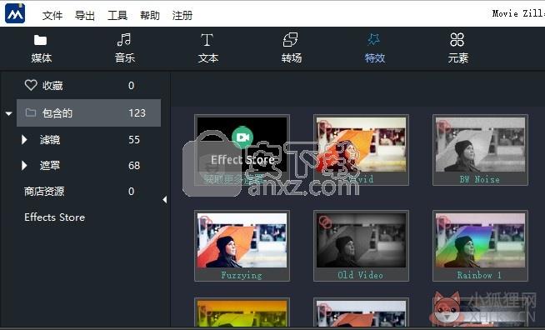
Task: Click the Old Video caption text
Action: click(x=361, y=275)
